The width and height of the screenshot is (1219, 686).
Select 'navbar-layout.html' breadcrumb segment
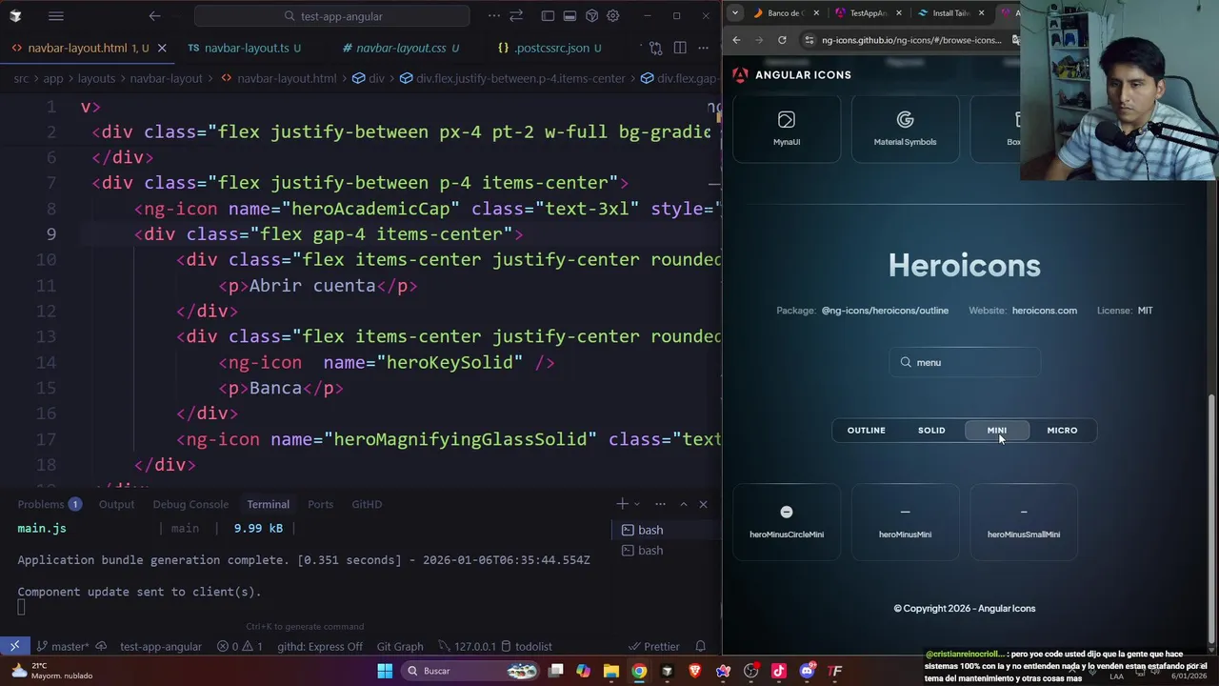[x=286, y=78]
